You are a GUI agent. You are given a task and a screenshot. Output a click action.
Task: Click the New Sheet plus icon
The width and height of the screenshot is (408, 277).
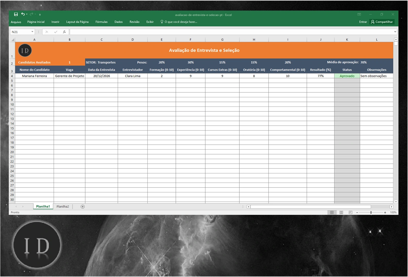(x=83, y=207)
